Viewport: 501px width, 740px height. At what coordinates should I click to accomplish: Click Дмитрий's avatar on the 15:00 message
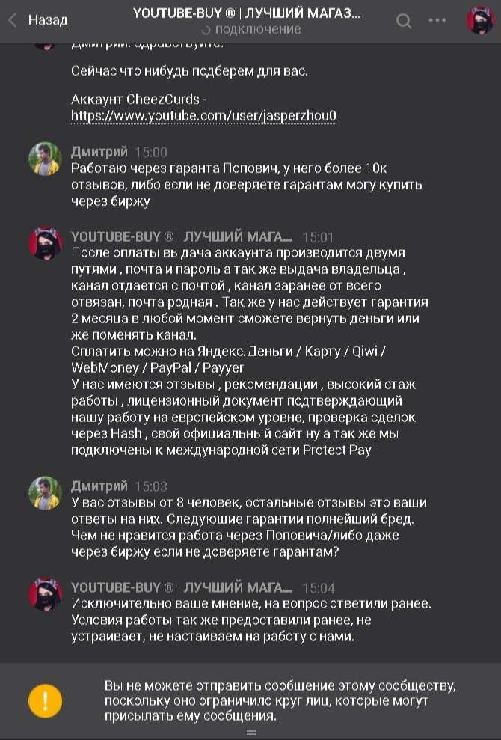click(45, 159)
